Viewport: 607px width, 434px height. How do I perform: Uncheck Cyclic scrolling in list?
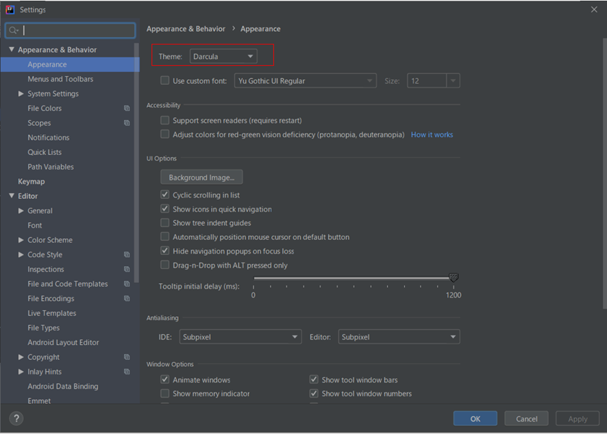165,195
